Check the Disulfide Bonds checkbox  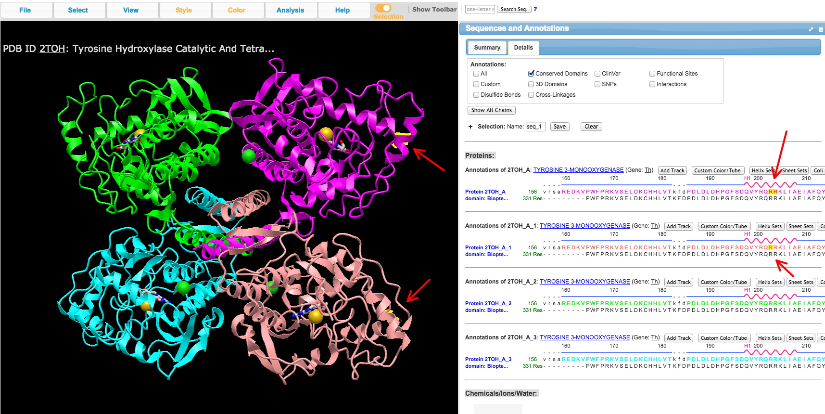(x=476, y=95)
